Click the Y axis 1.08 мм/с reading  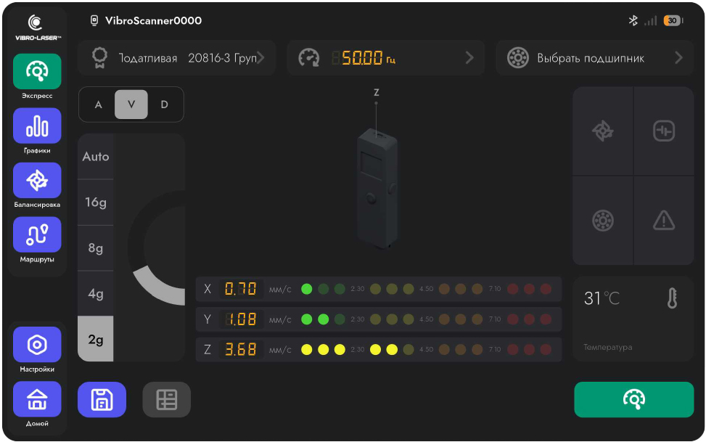tap(241, 319)
